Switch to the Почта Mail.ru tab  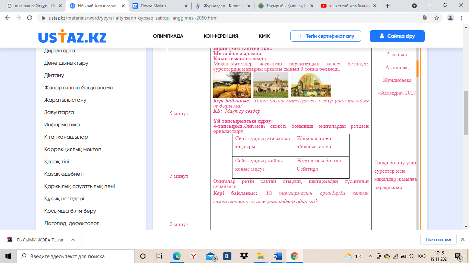click(160, 6)
